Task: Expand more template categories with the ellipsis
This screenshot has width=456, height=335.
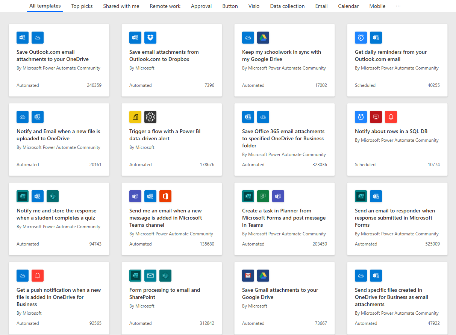Action: click(x=398, y=6)
